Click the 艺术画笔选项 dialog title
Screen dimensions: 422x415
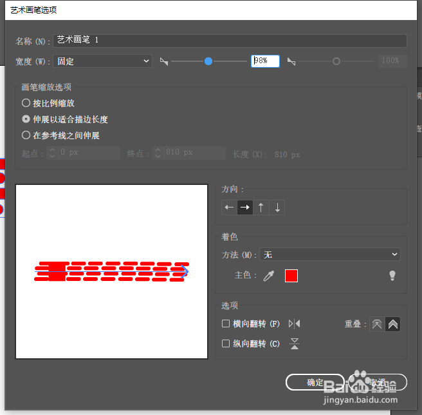33,10
